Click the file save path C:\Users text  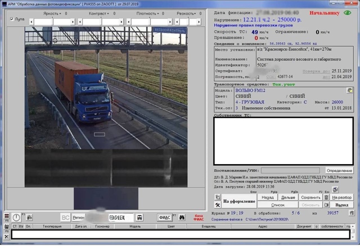267,219
